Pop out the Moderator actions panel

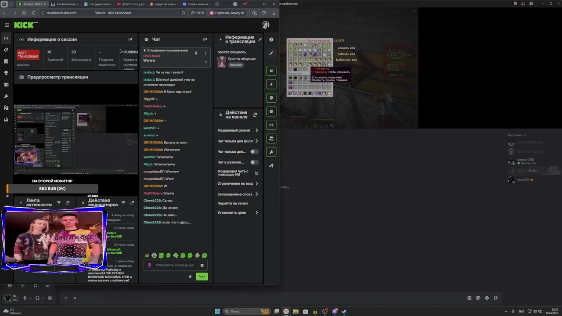click(132, 203)
